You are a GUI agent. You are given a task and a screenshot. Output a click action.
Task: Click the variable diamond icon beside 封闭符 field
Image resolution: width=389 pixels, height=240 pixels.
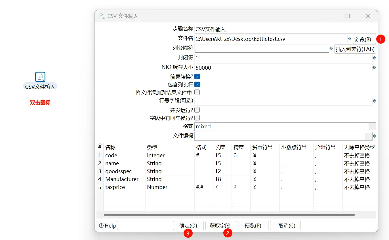374,58
